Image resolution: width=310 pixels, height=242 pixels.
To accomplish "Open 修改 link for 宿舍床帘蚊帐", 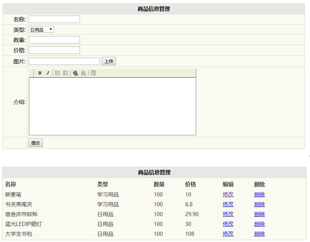I will click(228, 214).
